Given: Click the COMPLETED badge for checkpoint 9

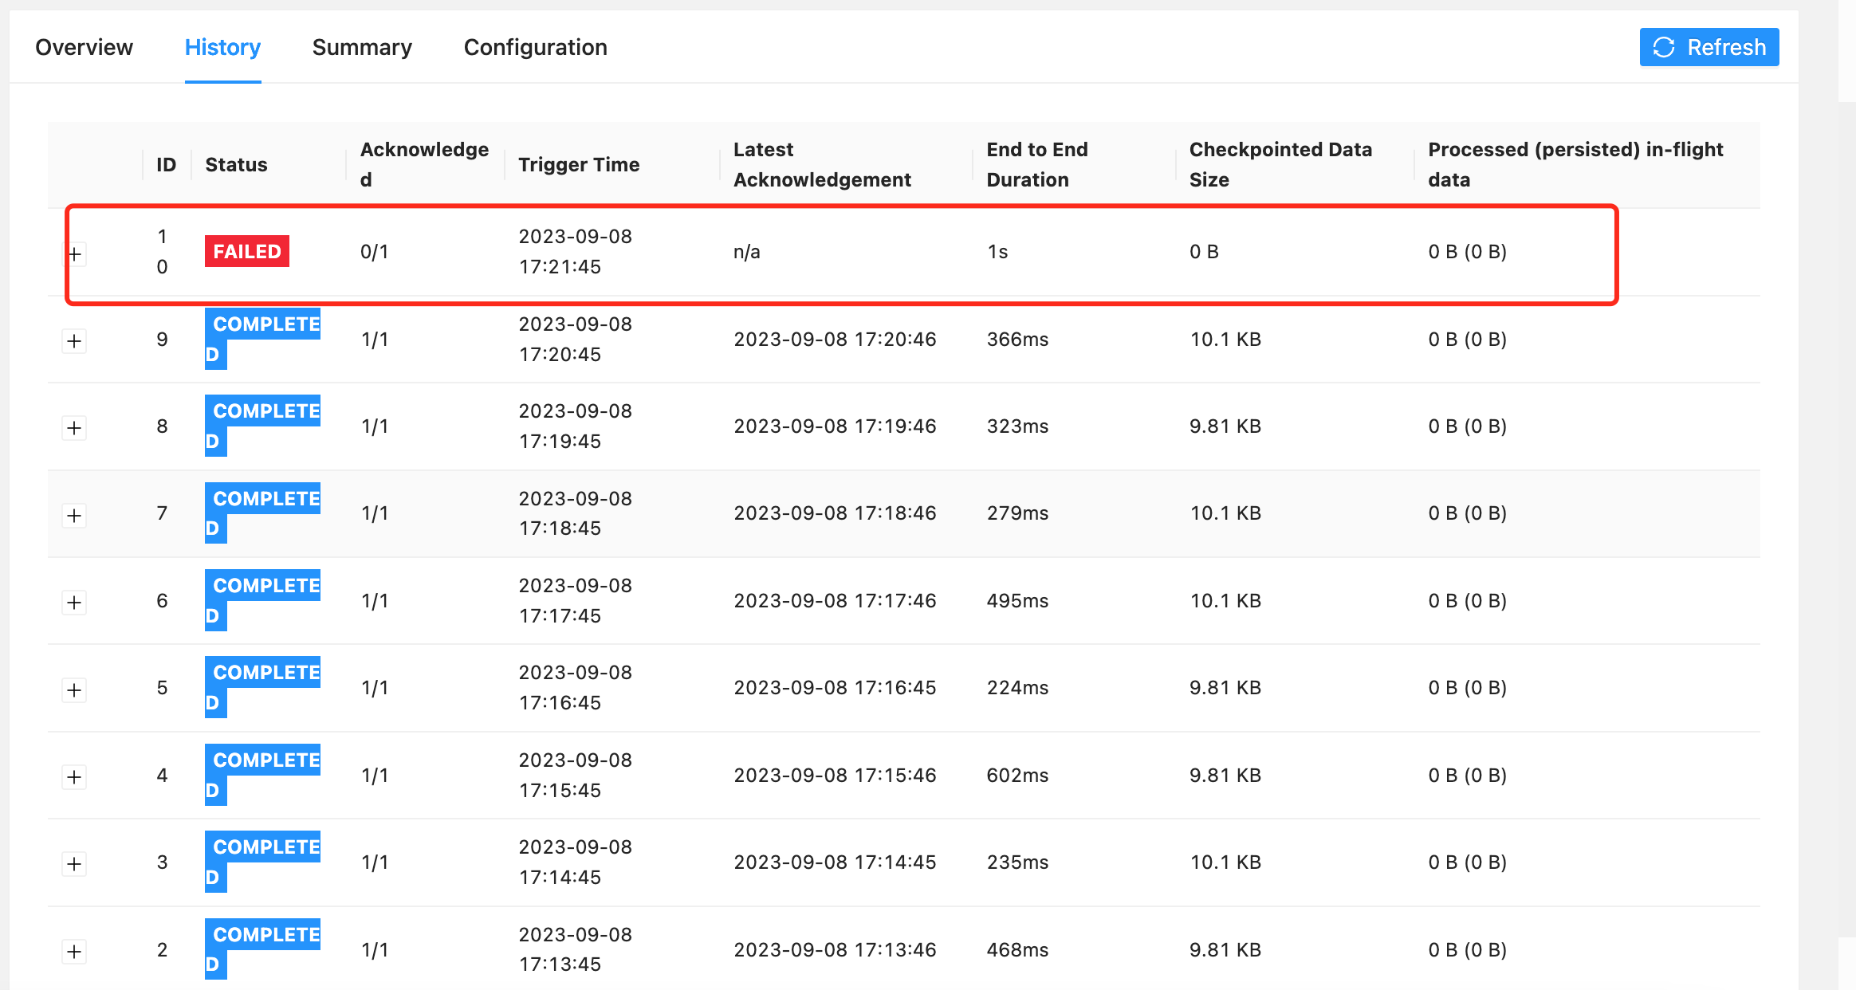Looking at the screenshot, I should (x=262, y=339).
